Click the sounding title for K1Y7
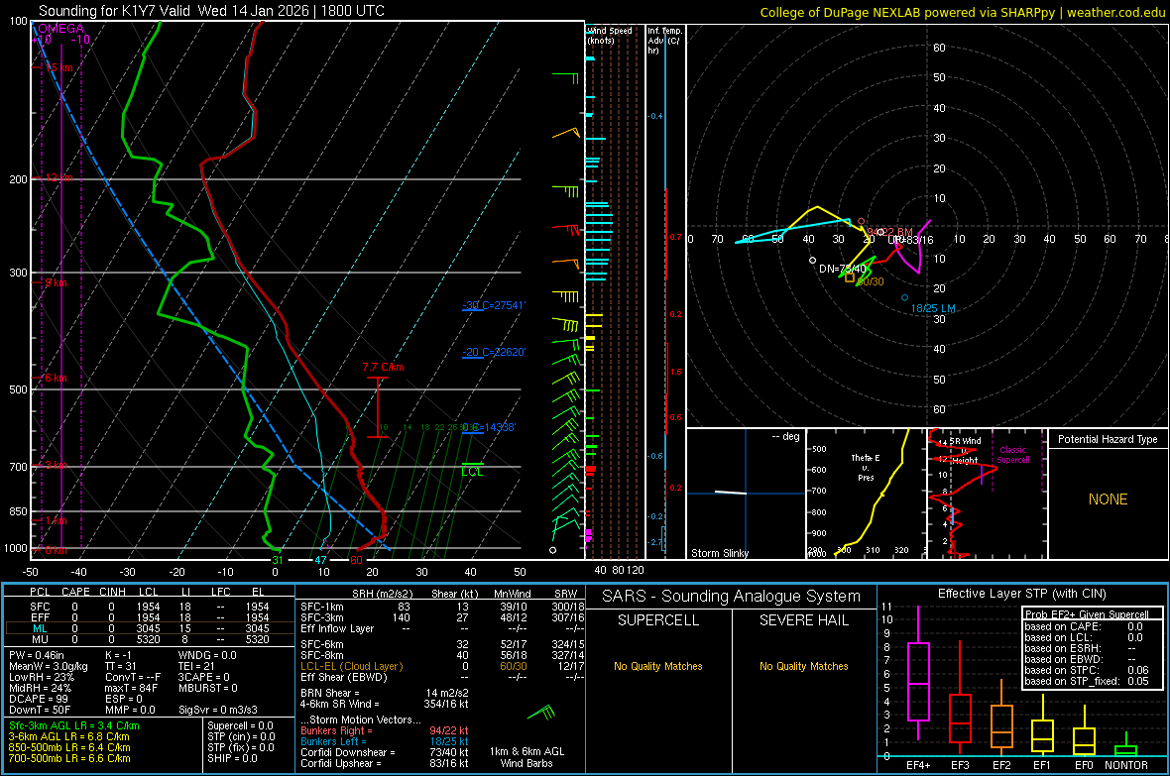 pos(212,11)
